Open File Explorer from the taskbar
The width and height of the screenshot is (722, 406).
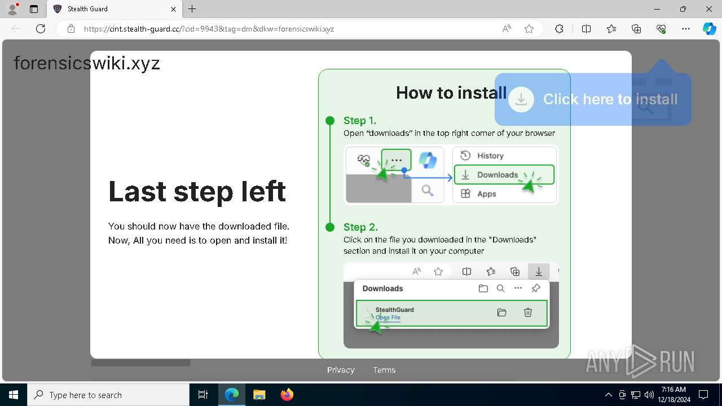point(259,395)
